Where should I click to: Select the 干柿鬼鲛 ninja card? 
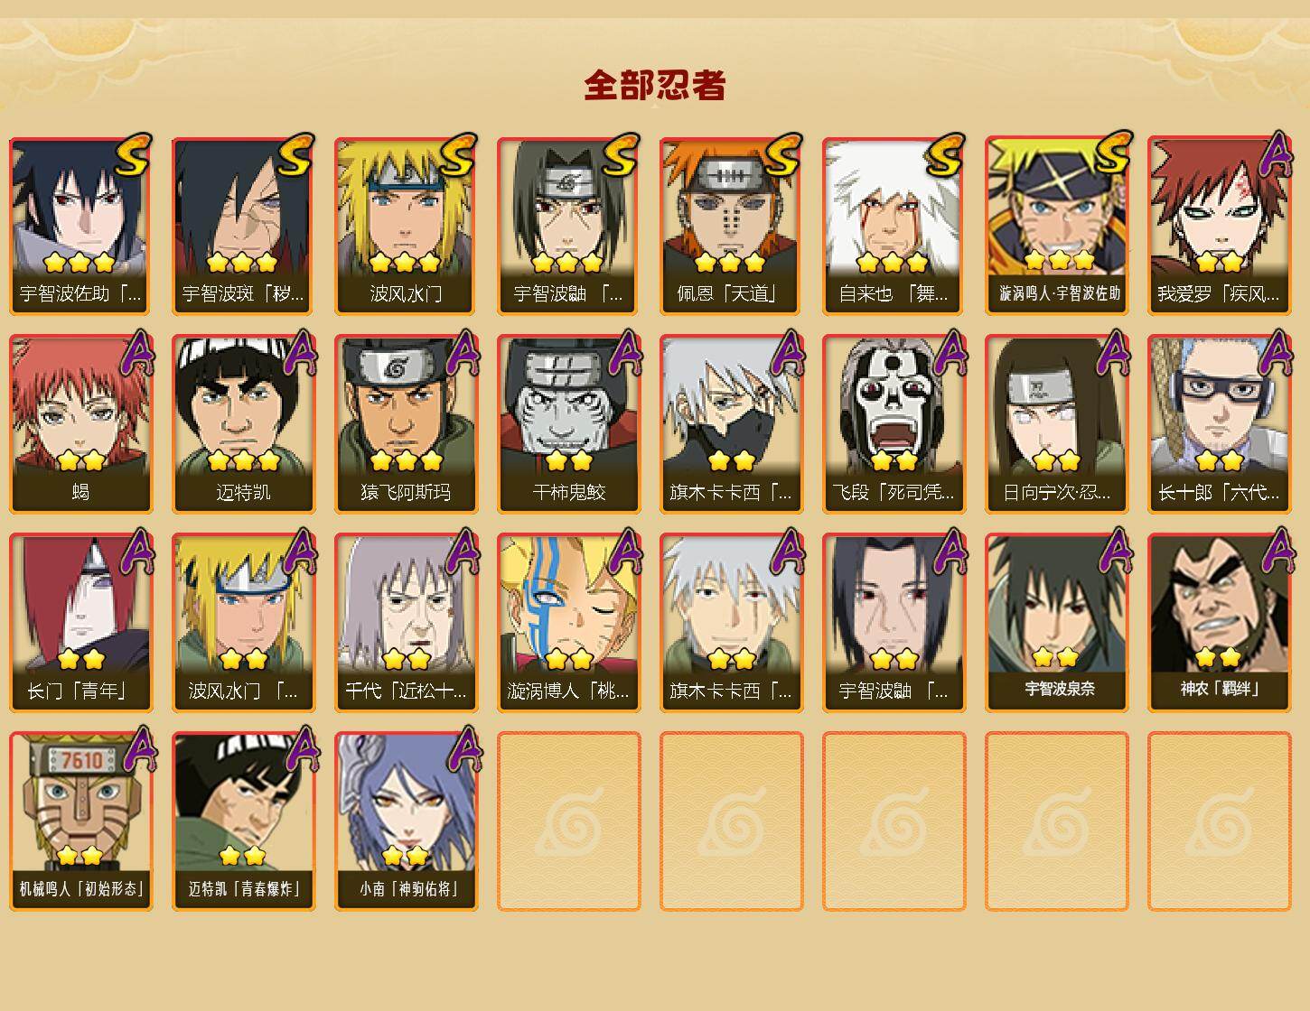(x=568, y=424)
